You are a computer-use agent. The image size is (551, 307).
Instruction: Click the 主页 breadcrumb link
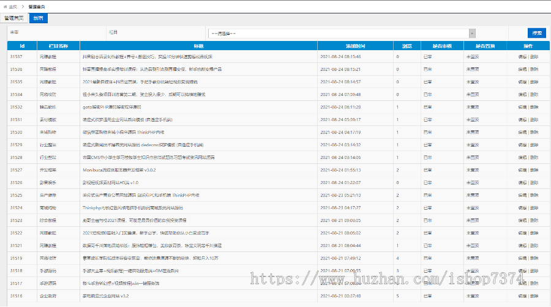[13, 7]
